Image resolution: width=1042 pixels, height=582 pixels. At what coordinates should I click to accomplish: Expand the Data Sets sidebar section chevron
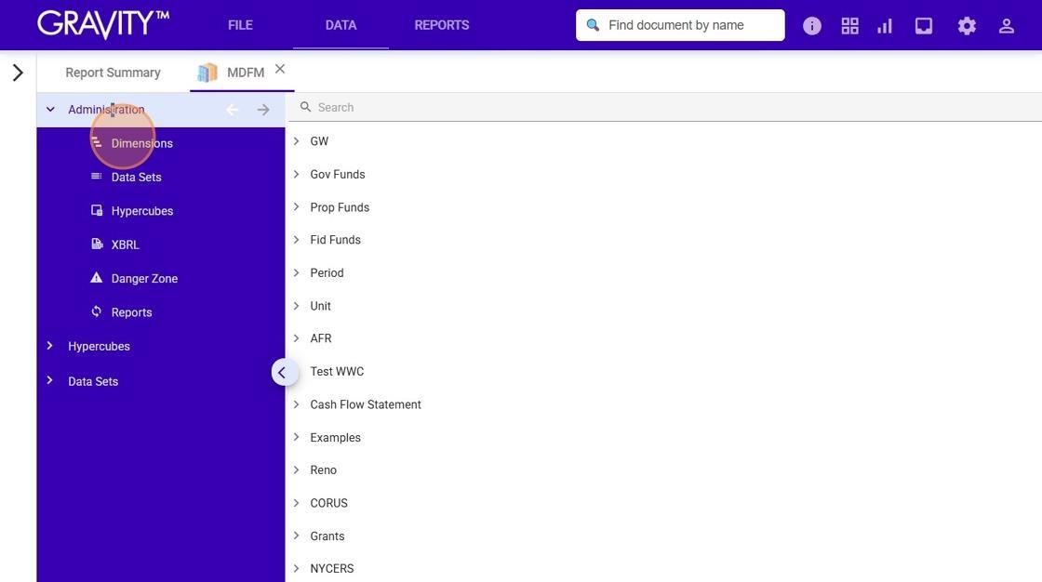pos(50,380)
